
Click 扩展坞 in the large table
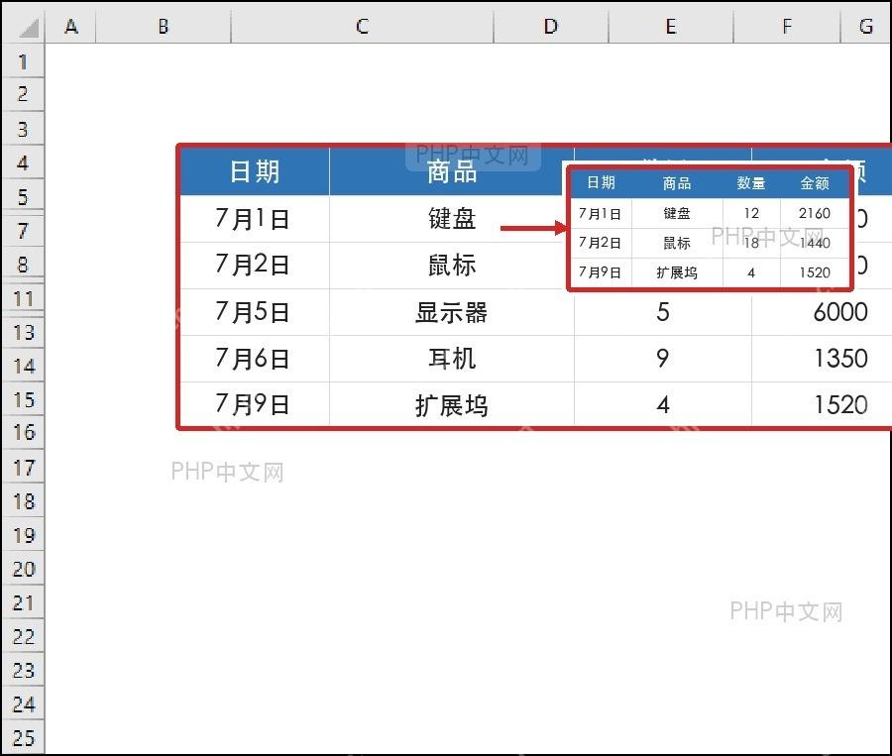click(452, 405)
